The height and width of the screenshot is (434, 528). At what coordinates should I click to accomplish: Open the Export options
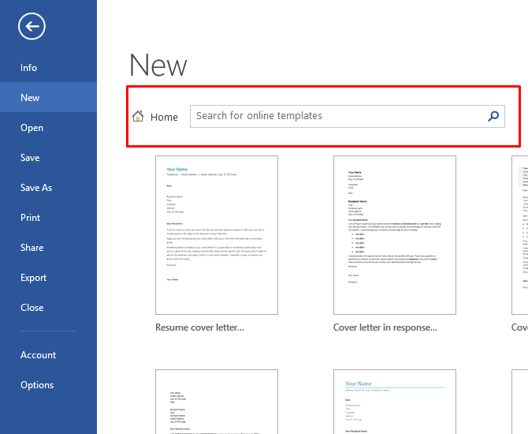pyautogui.click(x=33, y=278)
